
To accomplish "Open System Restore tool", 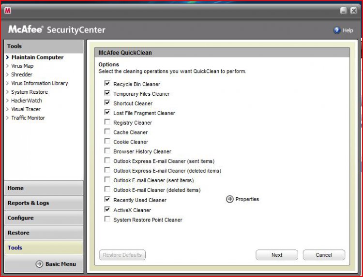I will point(30,92).
